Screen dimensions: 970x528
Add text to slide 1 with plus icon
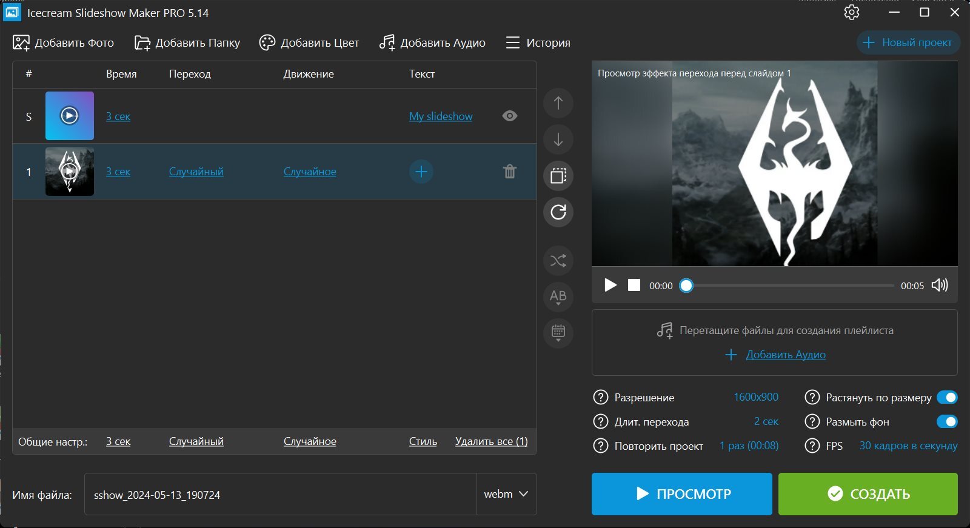(x=421, y=172)
